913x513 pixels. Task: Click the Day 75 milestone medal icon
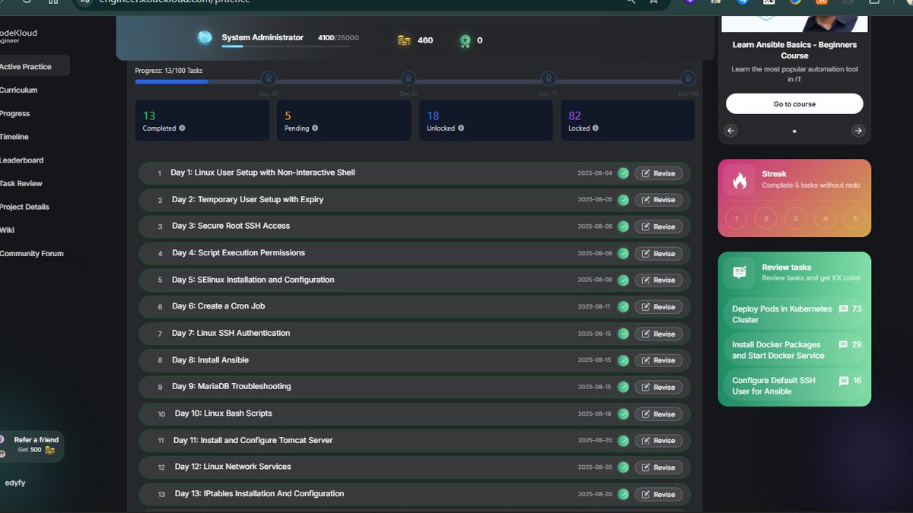coord(548,78)
